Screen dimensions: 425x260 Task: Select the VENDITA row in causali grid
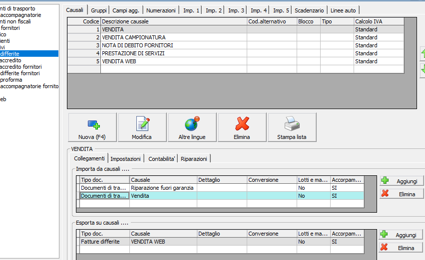236,29
